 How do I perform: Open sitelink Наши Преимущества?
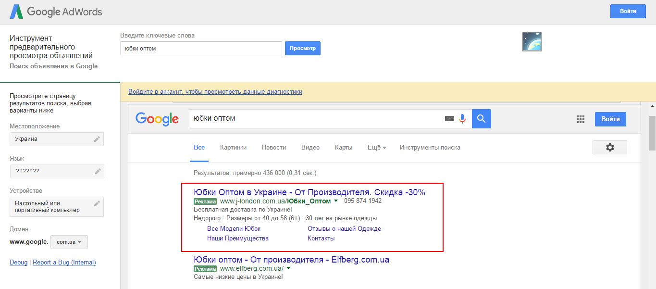[x=238, y=238]
